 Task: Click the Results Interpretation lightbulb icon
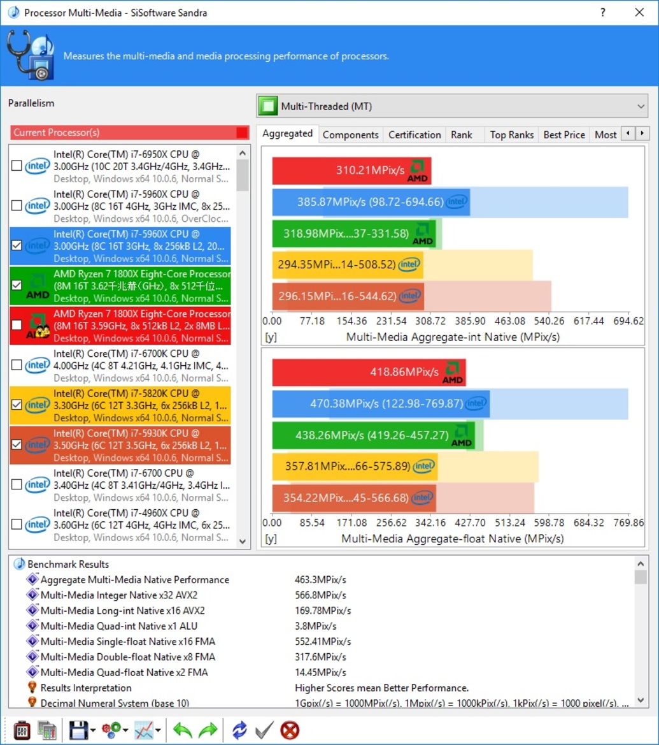pos(32,688)
